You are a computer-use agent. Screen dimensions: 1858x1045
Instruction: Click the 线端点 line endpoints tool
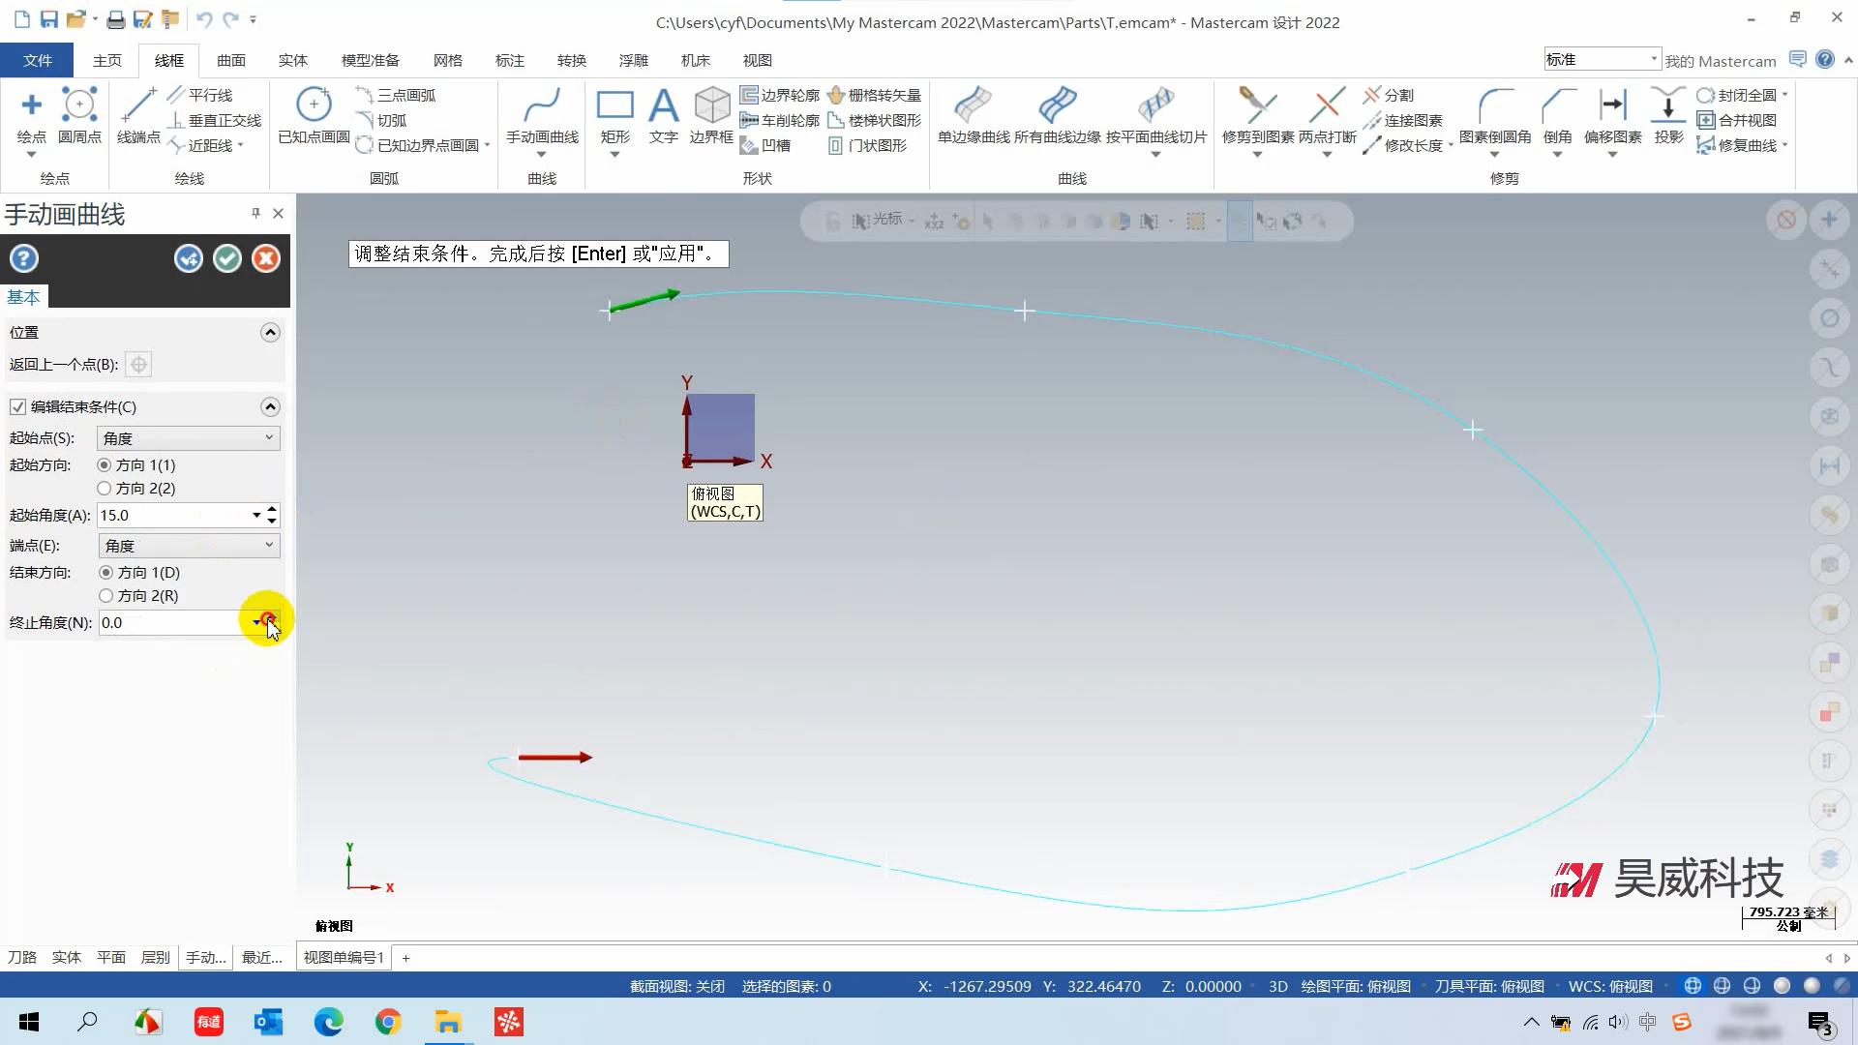(138, 105)
